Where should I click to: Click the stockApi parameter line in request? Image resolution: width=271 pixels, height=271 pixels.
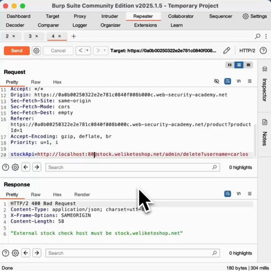pyautogui.click(x=130, y=154)
